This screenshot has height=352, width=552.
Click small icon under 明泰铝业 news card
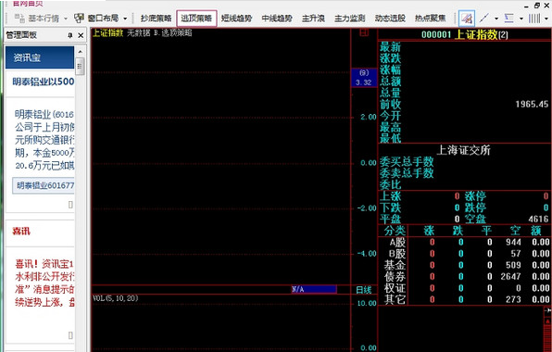70,205
